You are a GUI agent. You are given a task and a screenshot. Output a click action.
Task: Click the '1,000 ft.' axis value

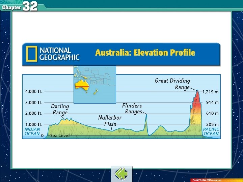tap(34, 124)
